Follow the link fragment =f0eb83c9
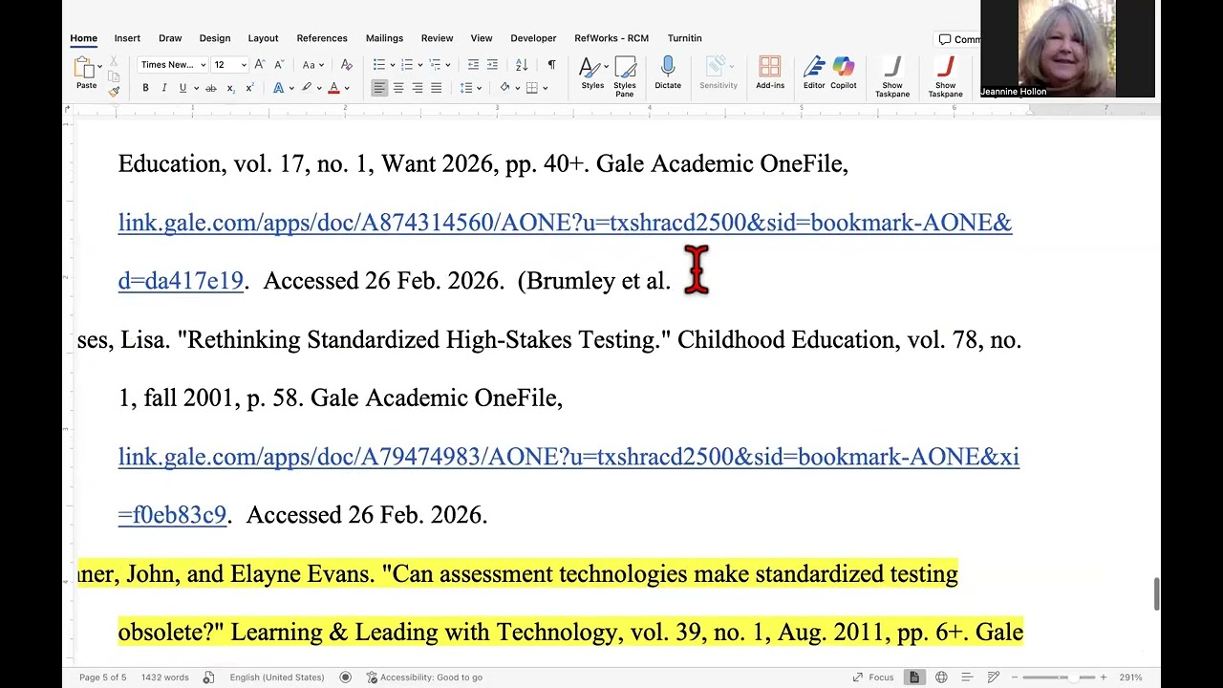Screen dimensions: 1223x688 pyautogui.click(x=172, y=515)
